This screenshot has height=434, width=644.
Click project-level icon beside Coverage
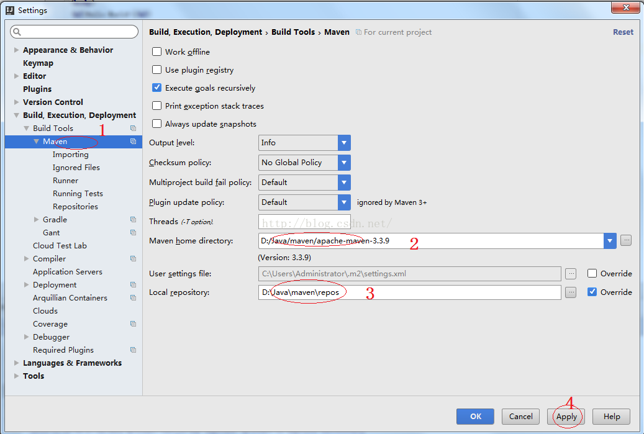coord(133,324)
